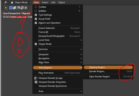Image resolution: width=139 pixels, height=96 pixels.
Task: Open the Object menu
Action: [x=61, y=2]
